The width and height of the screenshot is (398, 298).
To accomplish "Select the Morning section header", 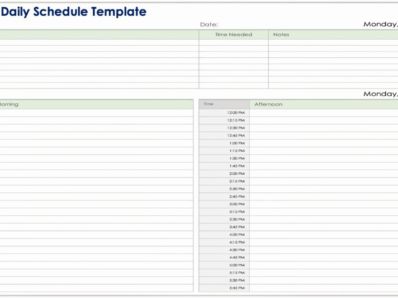I will coord(9,104).
